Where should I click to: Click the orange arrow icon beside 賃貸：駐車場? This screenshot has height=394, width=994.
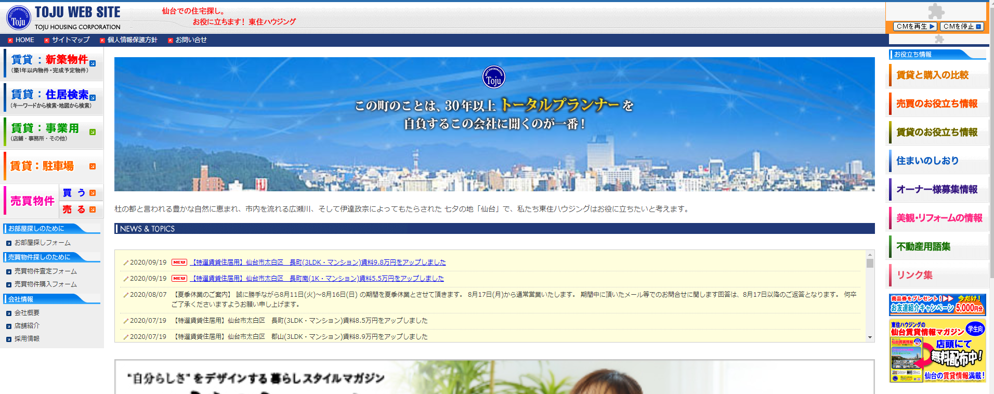click(x=93, y=166)
